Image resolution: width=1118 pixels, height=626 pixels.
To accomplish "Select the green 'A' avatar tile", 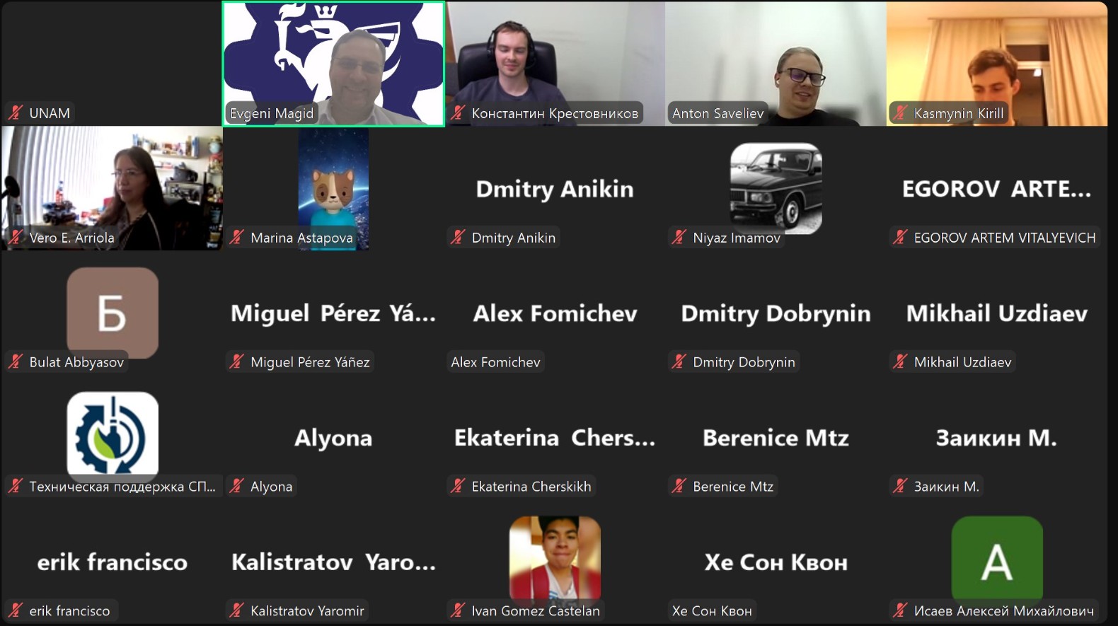I will 997,562.
